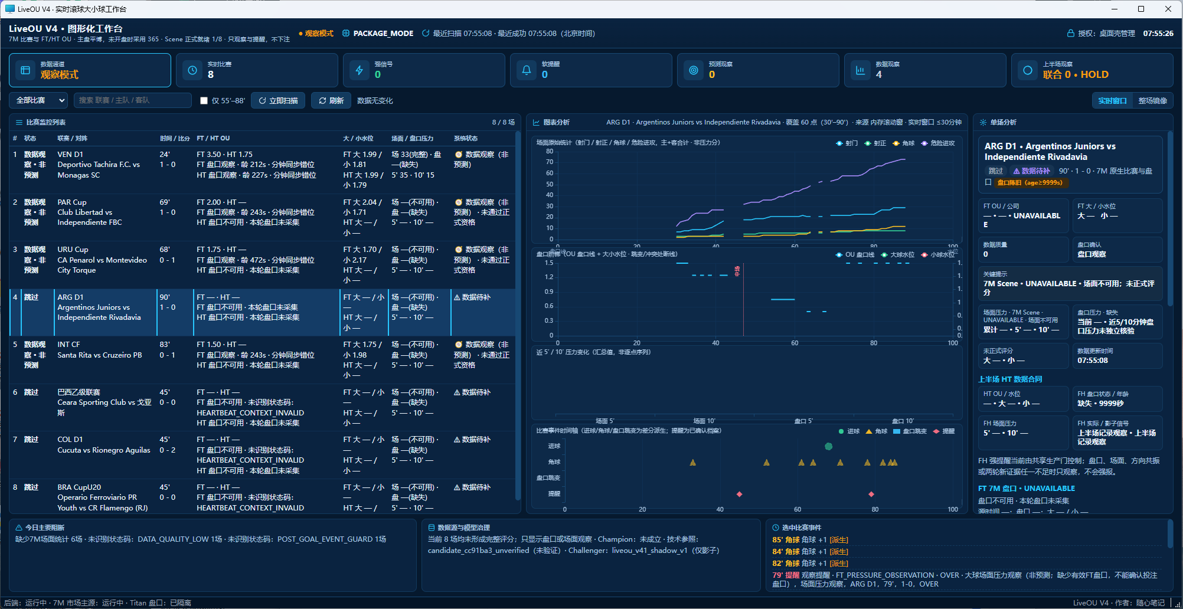Toggle the 角球 legend in statistics chart

point(904,143)
